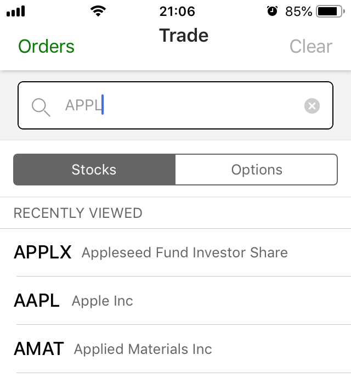Tap the Clear button in header
The width and height of the screenshot is (351, 383).
point(310,47)
